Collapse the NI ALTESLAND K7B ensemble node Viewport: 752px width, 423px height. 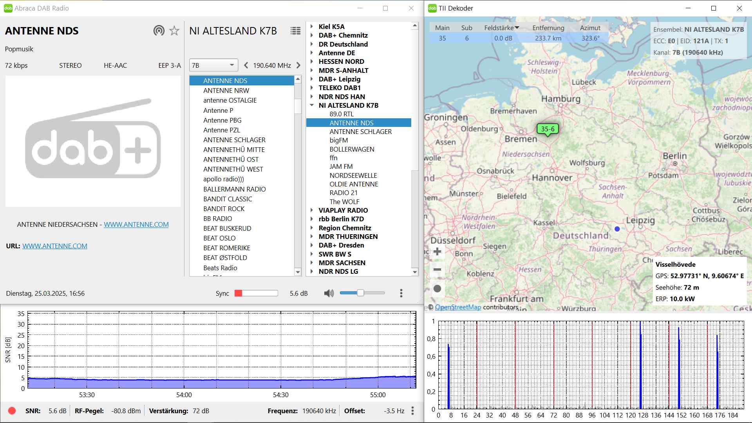pos(312,105)
